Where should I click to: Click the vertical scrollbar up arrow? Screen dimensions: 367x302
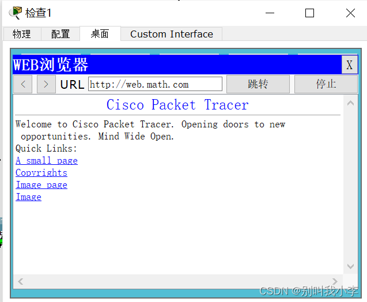(350, 103)
